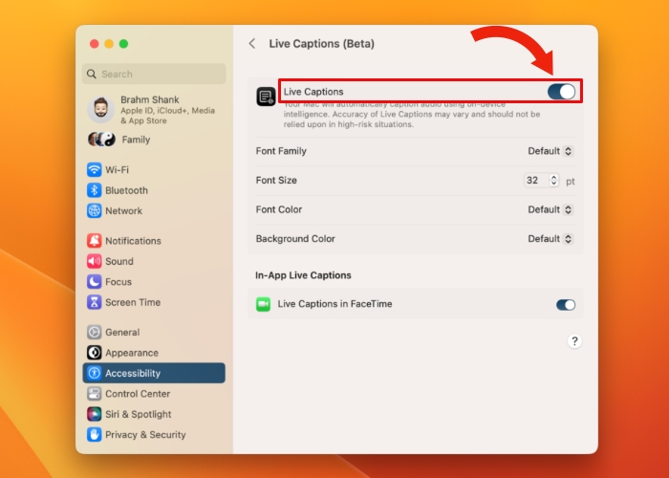Screen dimensions: 669x478
Task: Open Notifications bell icon in sidebar
Action: coord(95,241)
